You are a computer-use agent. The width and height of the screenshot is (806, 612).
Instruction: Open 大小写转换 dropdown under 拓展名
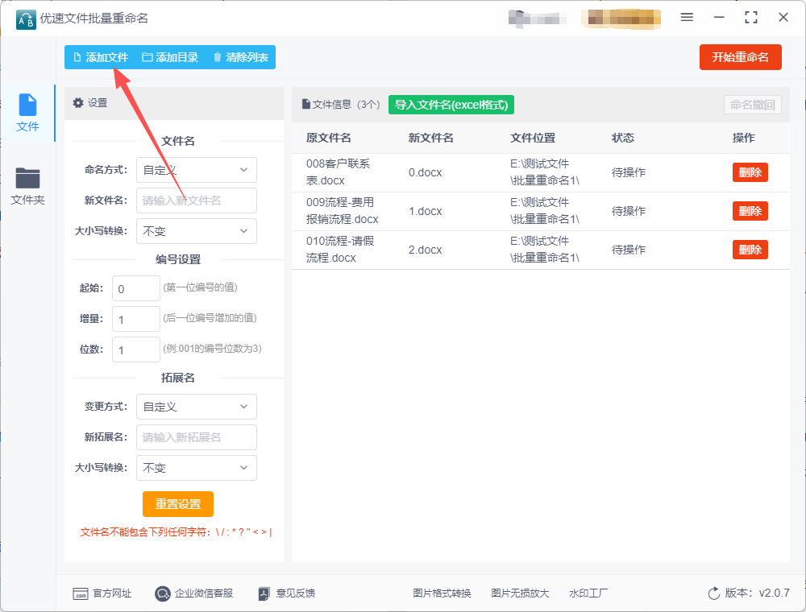pyautogui.click(x=197, y=468)
